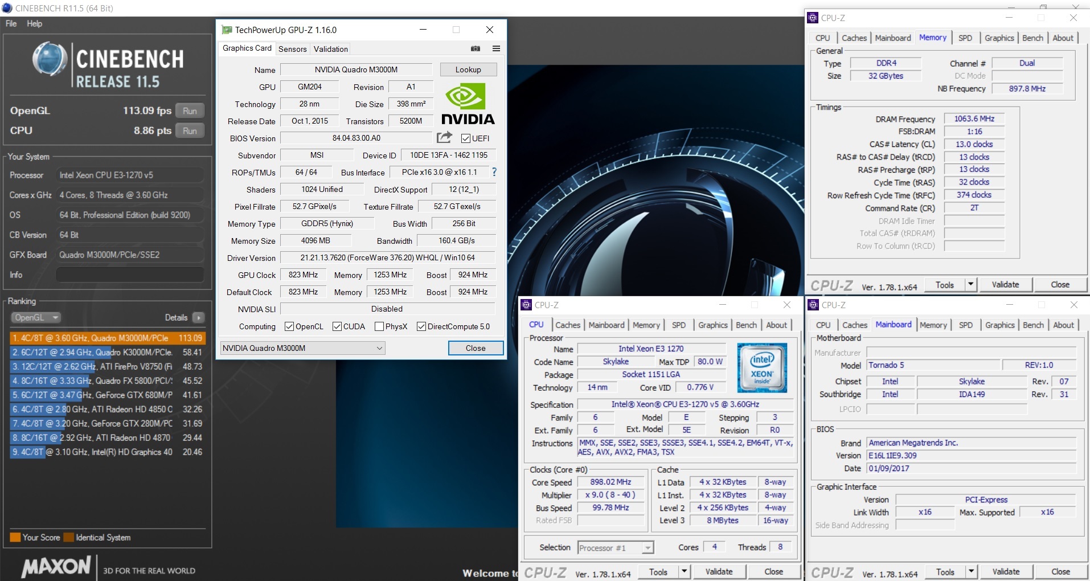
Task: Click the Lookup button in GPU-Z
Action: (x=468, y=69)
